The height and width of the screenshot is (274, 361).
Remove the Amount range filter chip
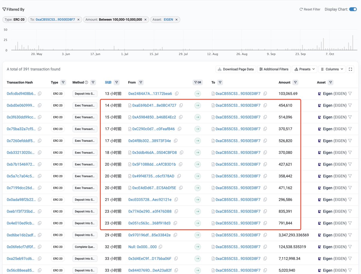coord(146,20)
